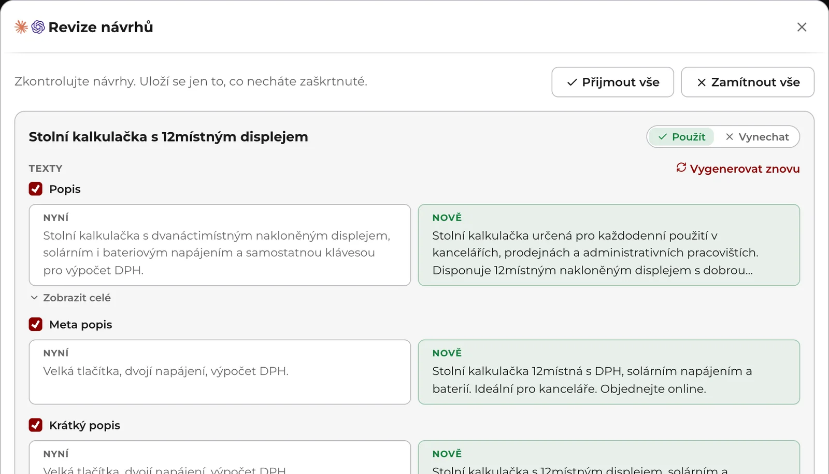Click the Meta popis label

click(80, 325)
